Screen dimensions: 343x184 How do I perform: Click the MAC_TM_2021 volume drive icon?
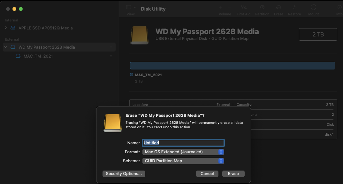coord(18,56)
